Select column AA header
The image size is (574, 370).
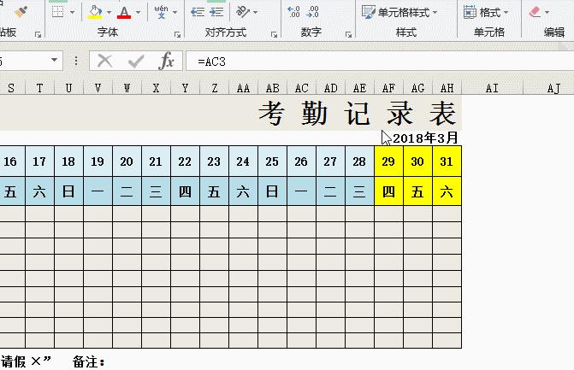[244, 88]
